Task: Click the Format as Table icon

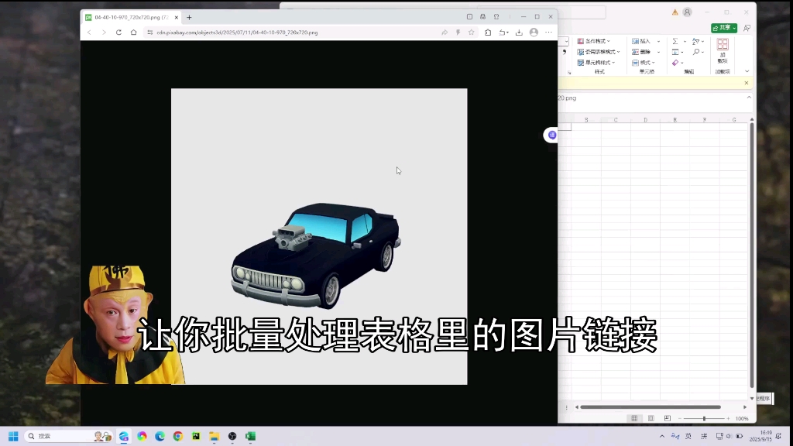Action: (x=581, y=52)
